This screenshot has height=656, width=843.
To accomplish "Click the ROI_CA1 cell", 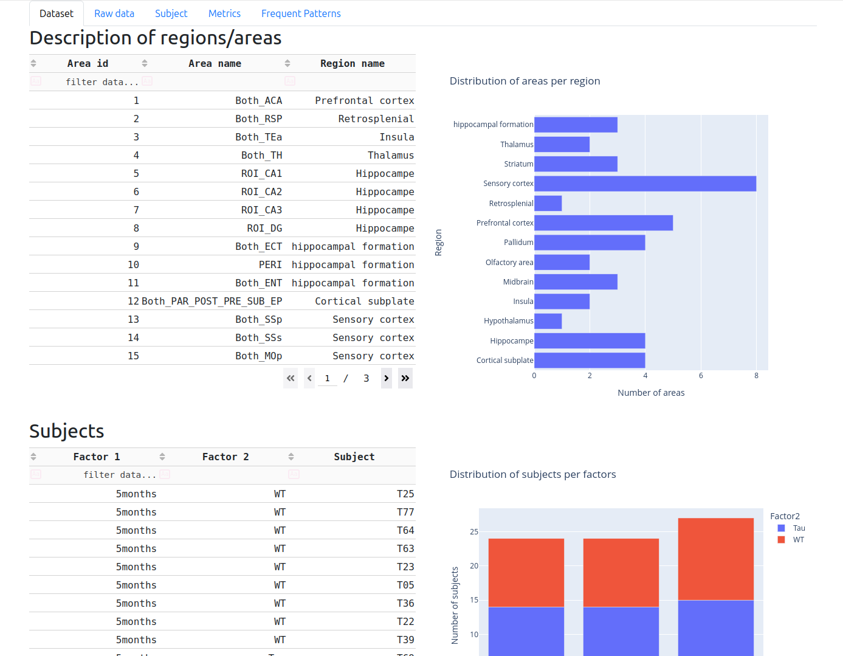I will click(x=212, y=173).
